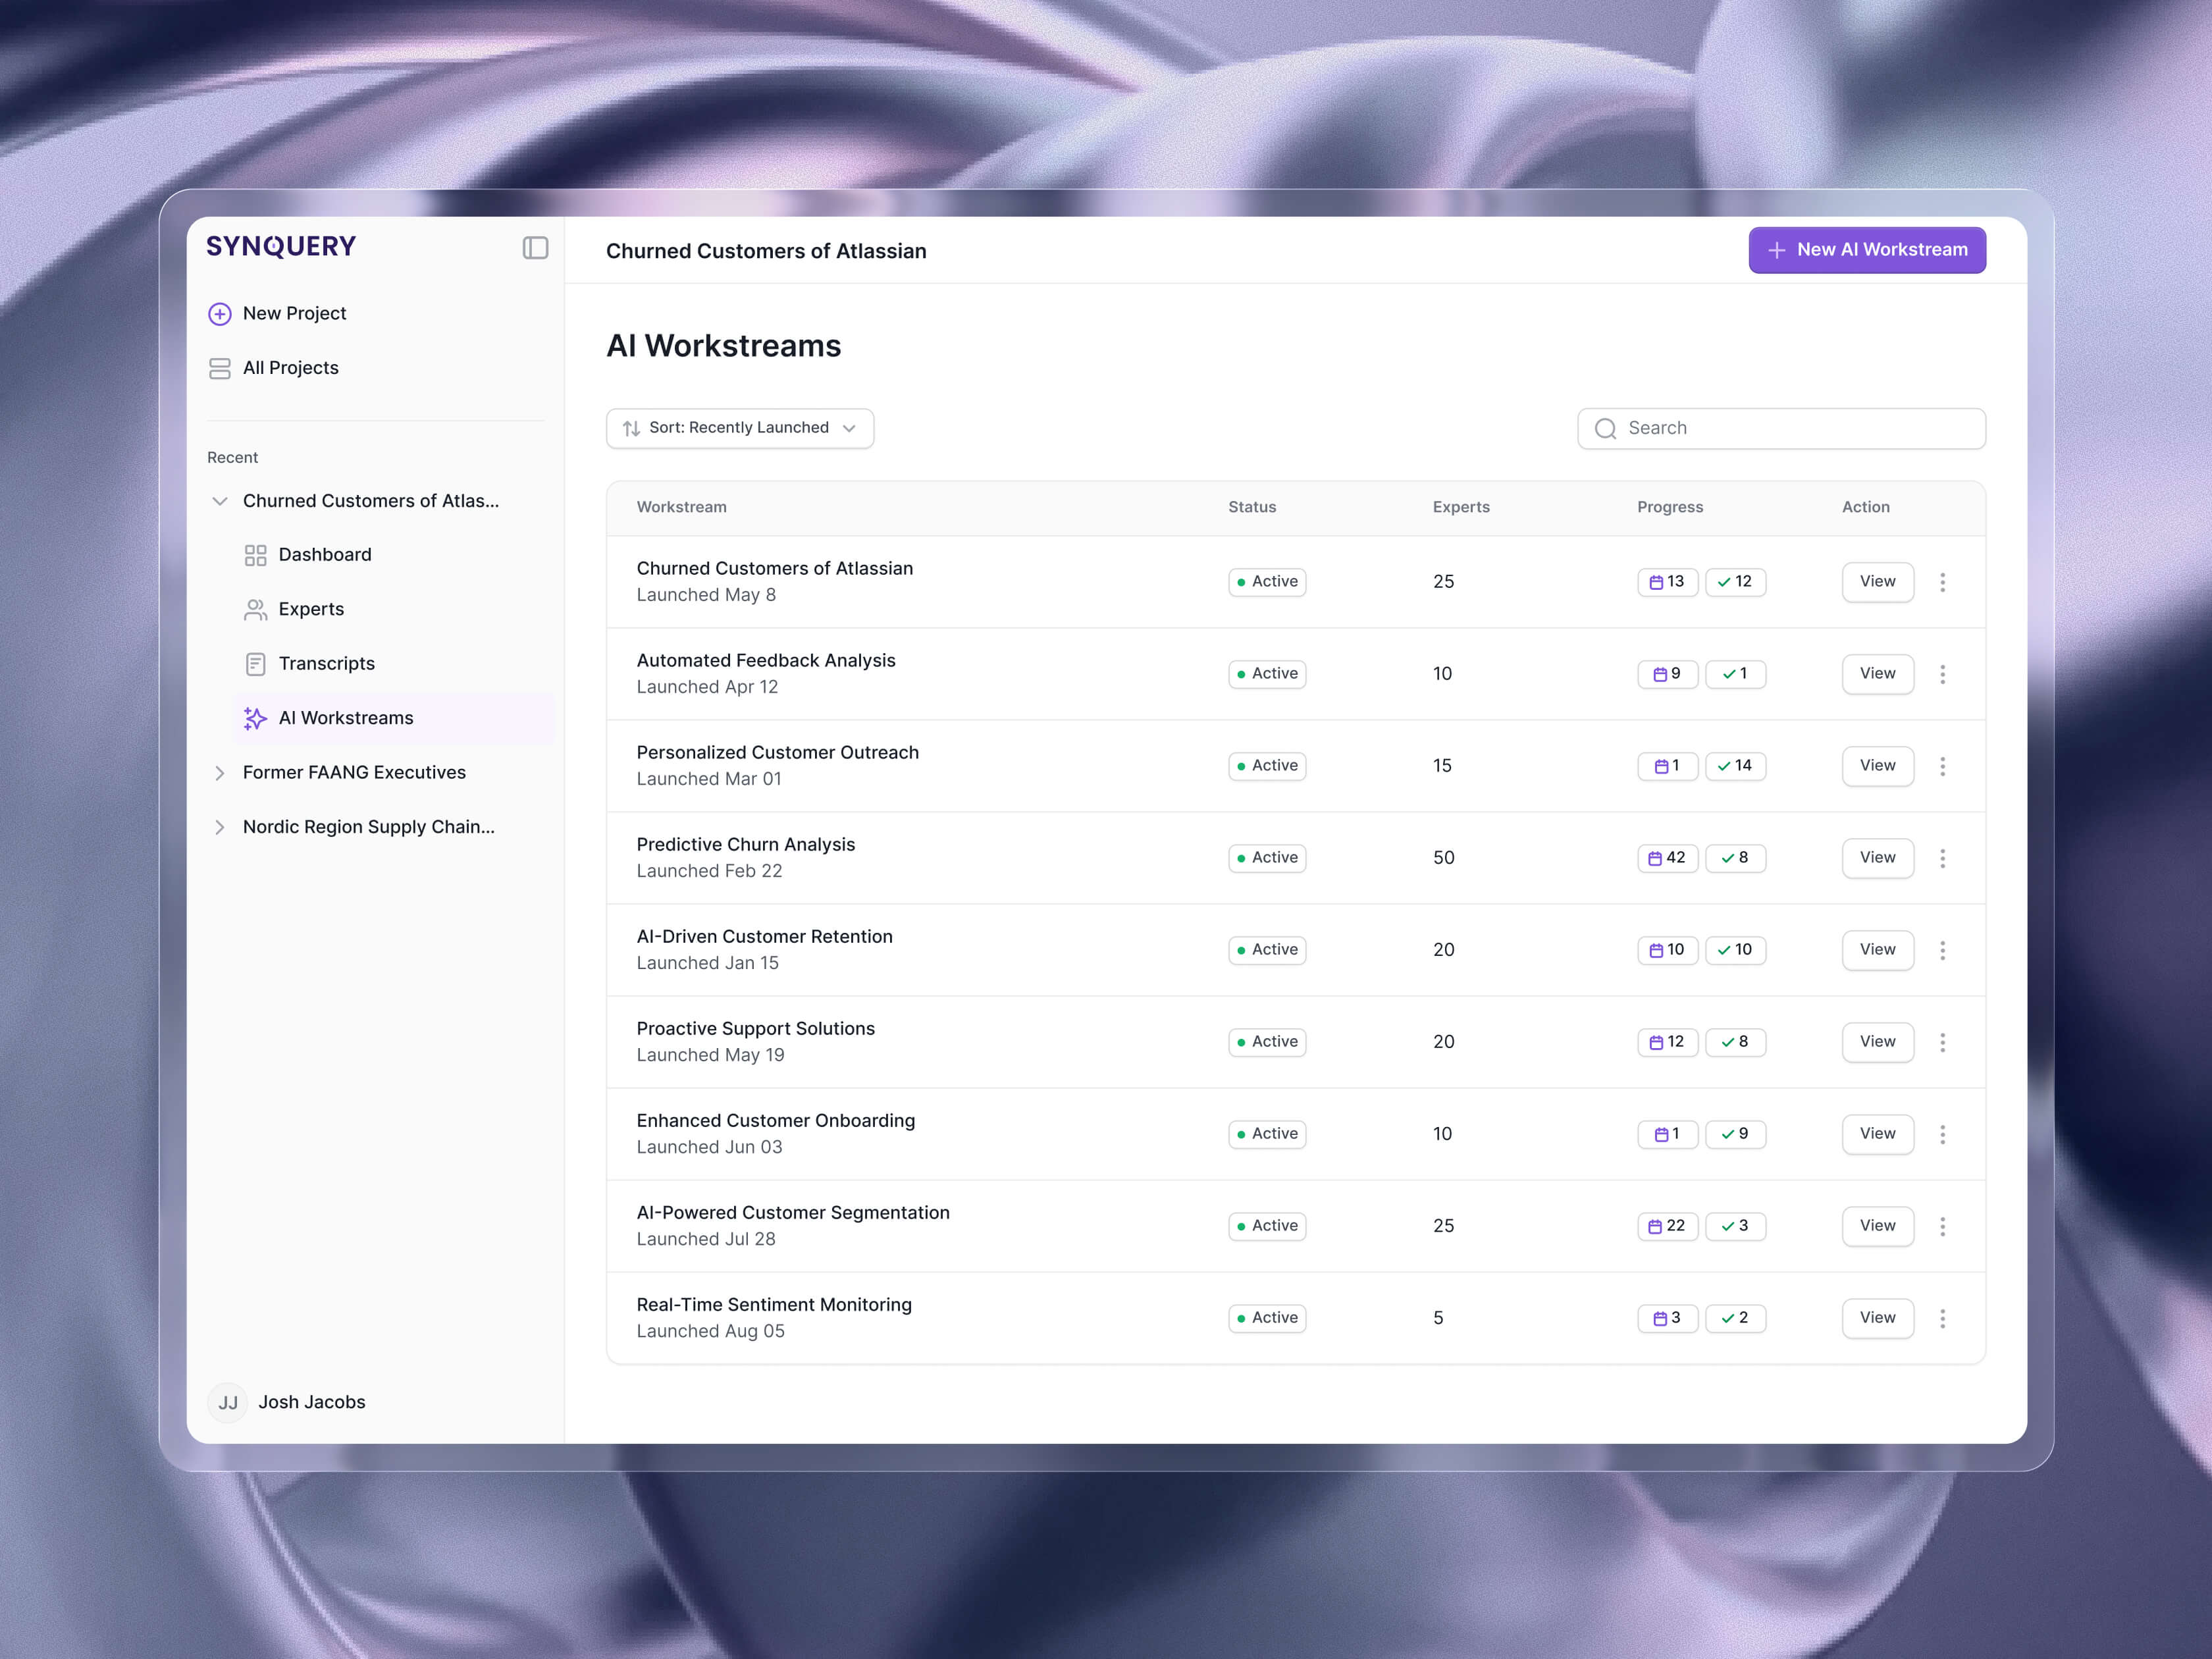Open the Transcripts sidebar item
The image size is (2212, 1659).
click(394, 664)
